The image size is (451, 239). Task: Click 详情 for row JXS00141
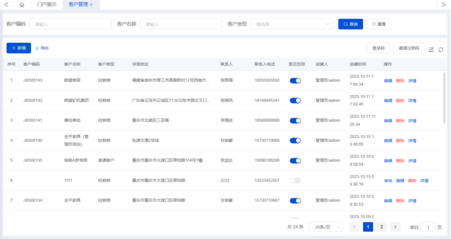(x=412, y=121)
